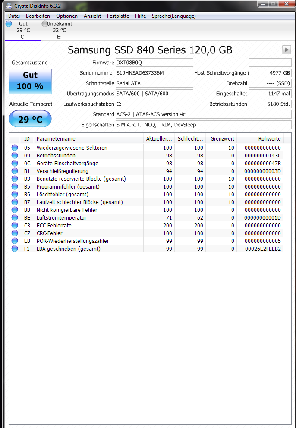The height and width of the screenshot is (428, 296).
Task: Click the status orb for Benutzte reservierte Blöcke
Action: point(15,179)
